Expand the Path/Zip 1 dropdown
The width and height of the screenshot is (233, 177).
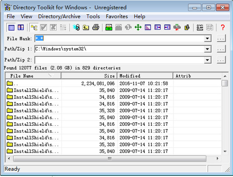tap(207, 49)
